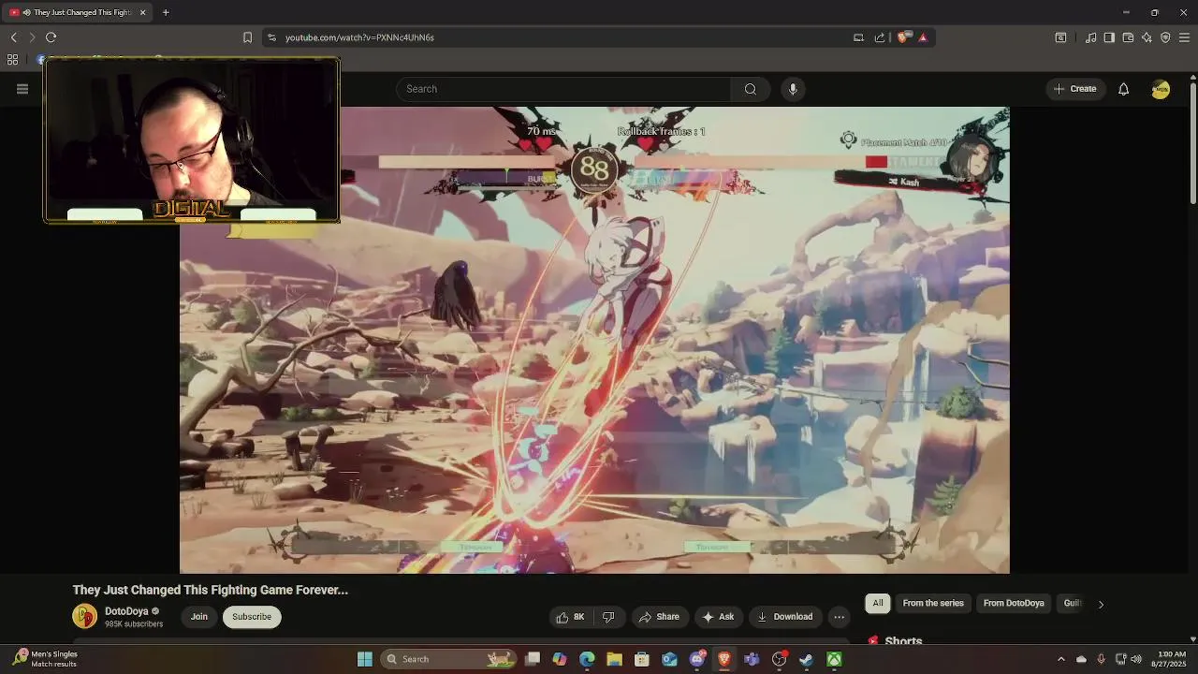The height and width of the screenshot is (674, 1198).
Task: Open the DotoDoya channel name link
Action: (126, 611)
